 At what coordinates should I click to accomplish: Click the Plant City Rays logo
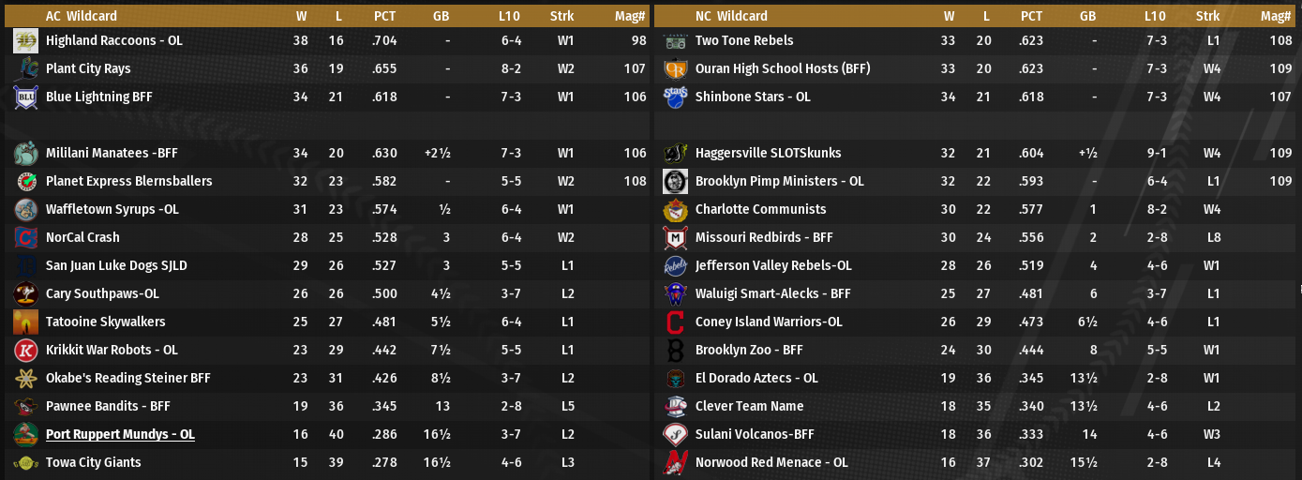tap(25, 69)
